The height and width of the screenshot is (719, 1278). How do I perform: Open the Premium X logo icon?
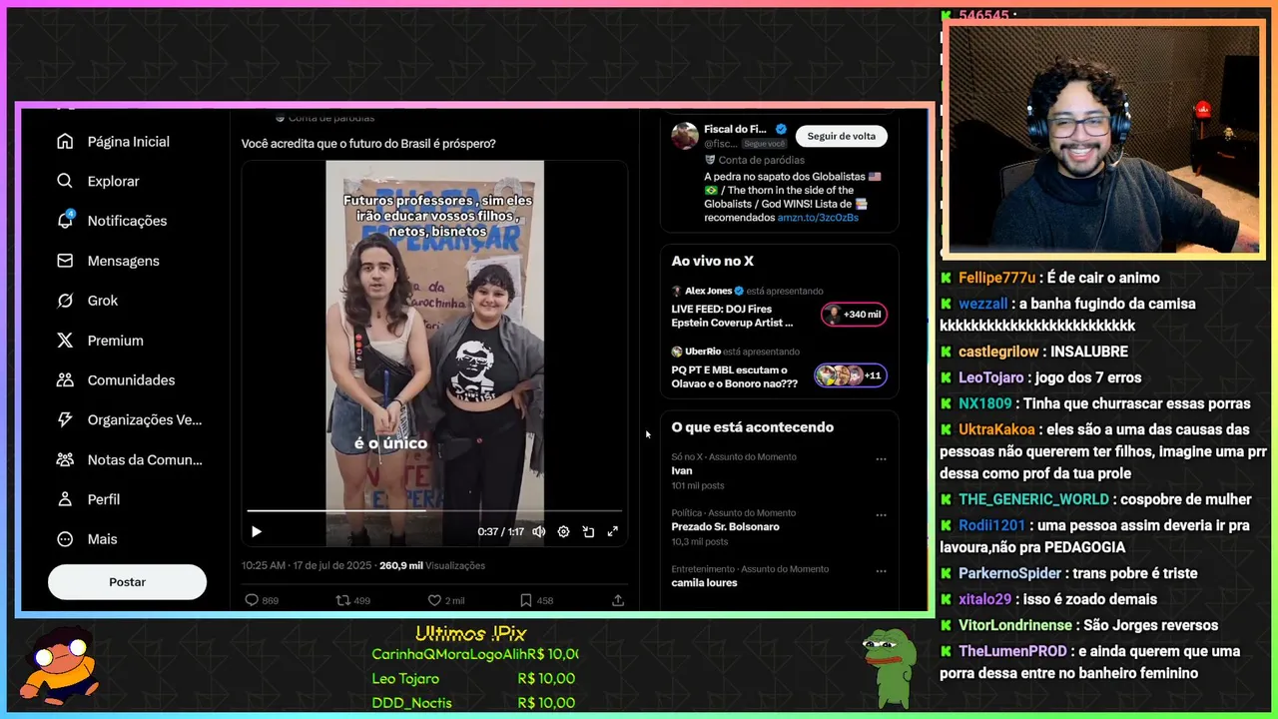click(x=65, y=341)
